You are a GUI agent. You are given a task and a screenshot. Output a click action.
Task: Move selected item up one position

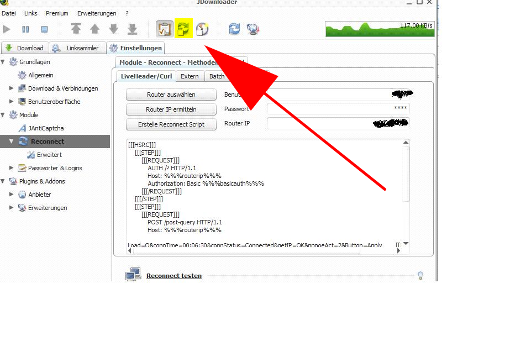(x=94, y=29)
